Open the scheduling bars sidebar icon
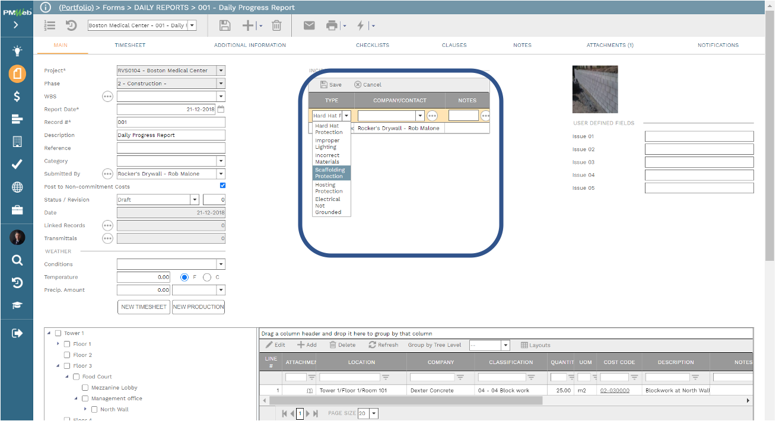 tap(17, 119)
